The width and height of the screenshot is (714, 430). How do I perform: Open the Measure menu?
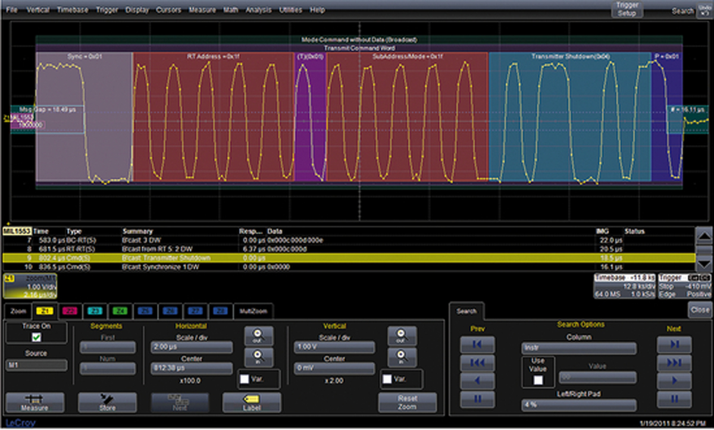[202, 10]
